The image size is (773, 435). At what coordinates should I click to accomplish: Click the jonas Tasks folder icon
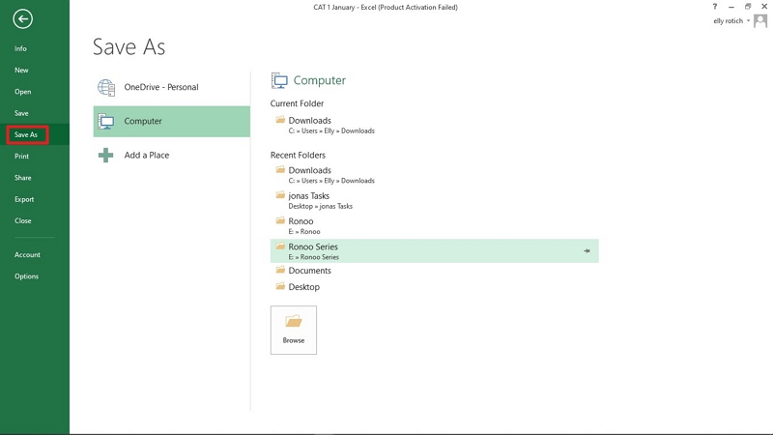pyautogui.click(x=280, y=195)
